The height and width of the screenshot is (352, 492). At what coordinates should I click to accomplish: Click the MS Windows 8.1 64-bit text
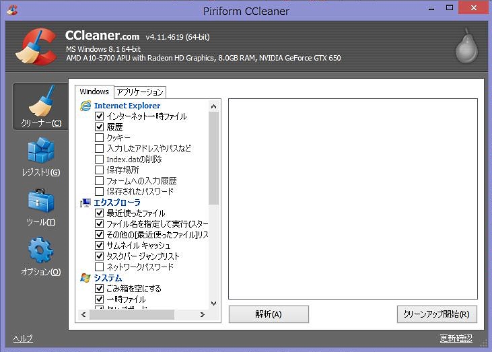click(x=103, y=49)
